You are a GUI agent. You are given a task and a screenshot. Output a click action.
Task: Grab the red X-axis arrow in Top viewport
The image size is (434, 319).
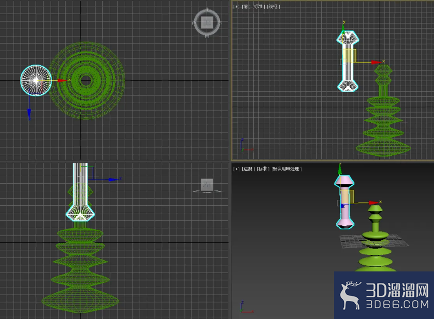tap(62, 81)
